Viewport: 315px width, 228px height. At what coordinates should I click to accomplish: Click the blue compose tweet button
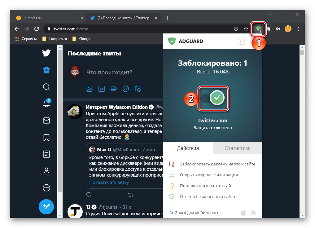coord(46,207)
